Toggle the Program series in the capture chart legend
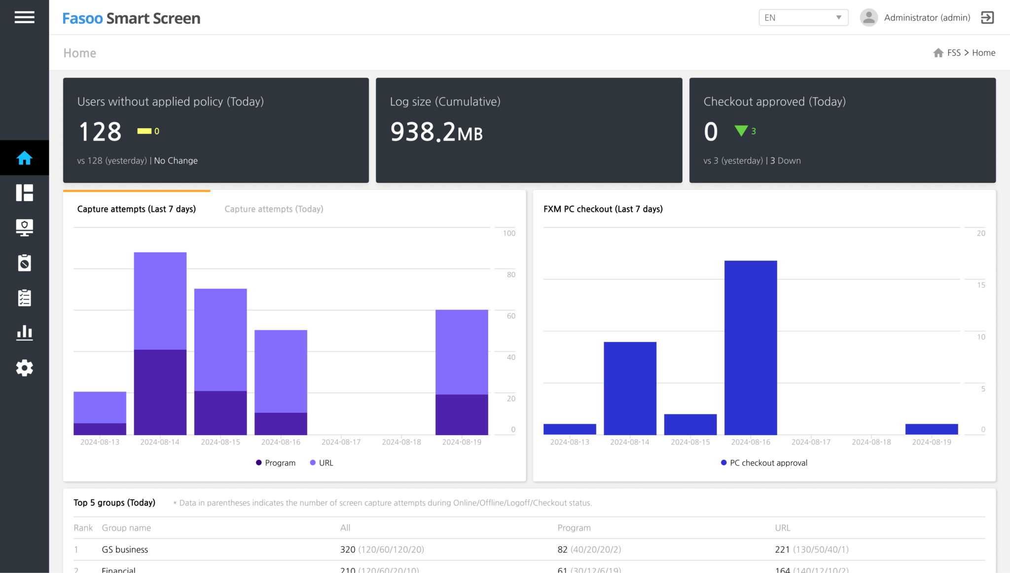Image resolution: width=1010 pixels, height=573 pixels. coord(275,462)
